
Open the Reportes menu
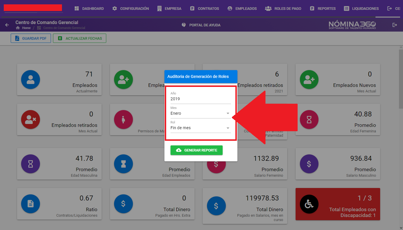coord(323,9)
